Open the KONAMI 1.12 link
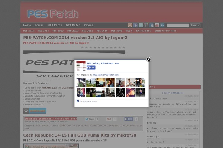Screen dimensions: 223x148 point(49,88)
